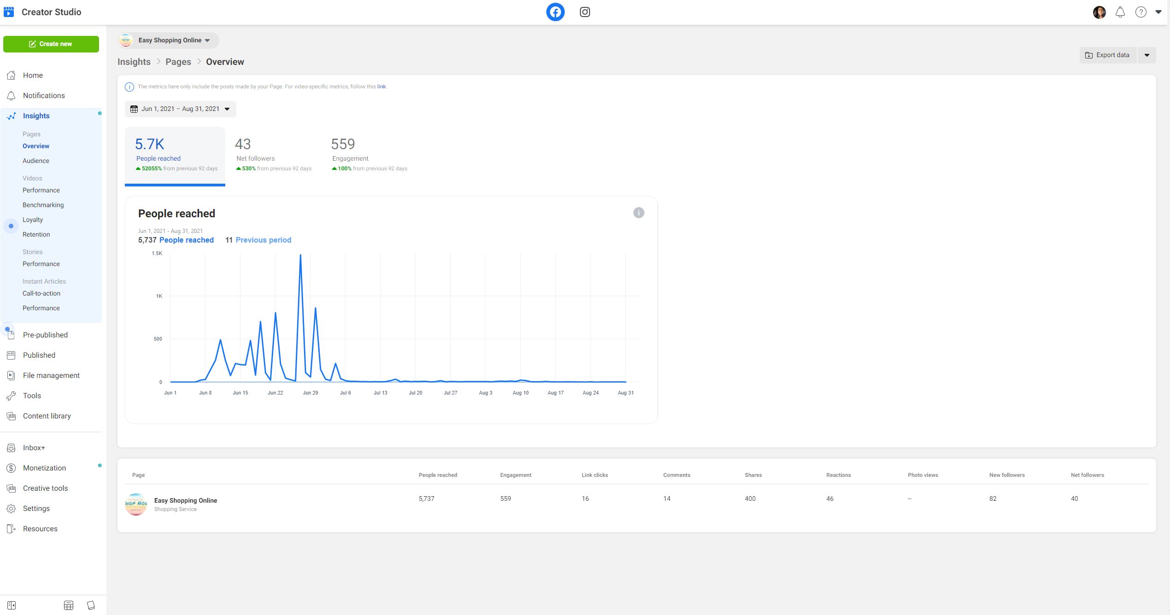Open Performance under Videos

click(x=41, y=190)
